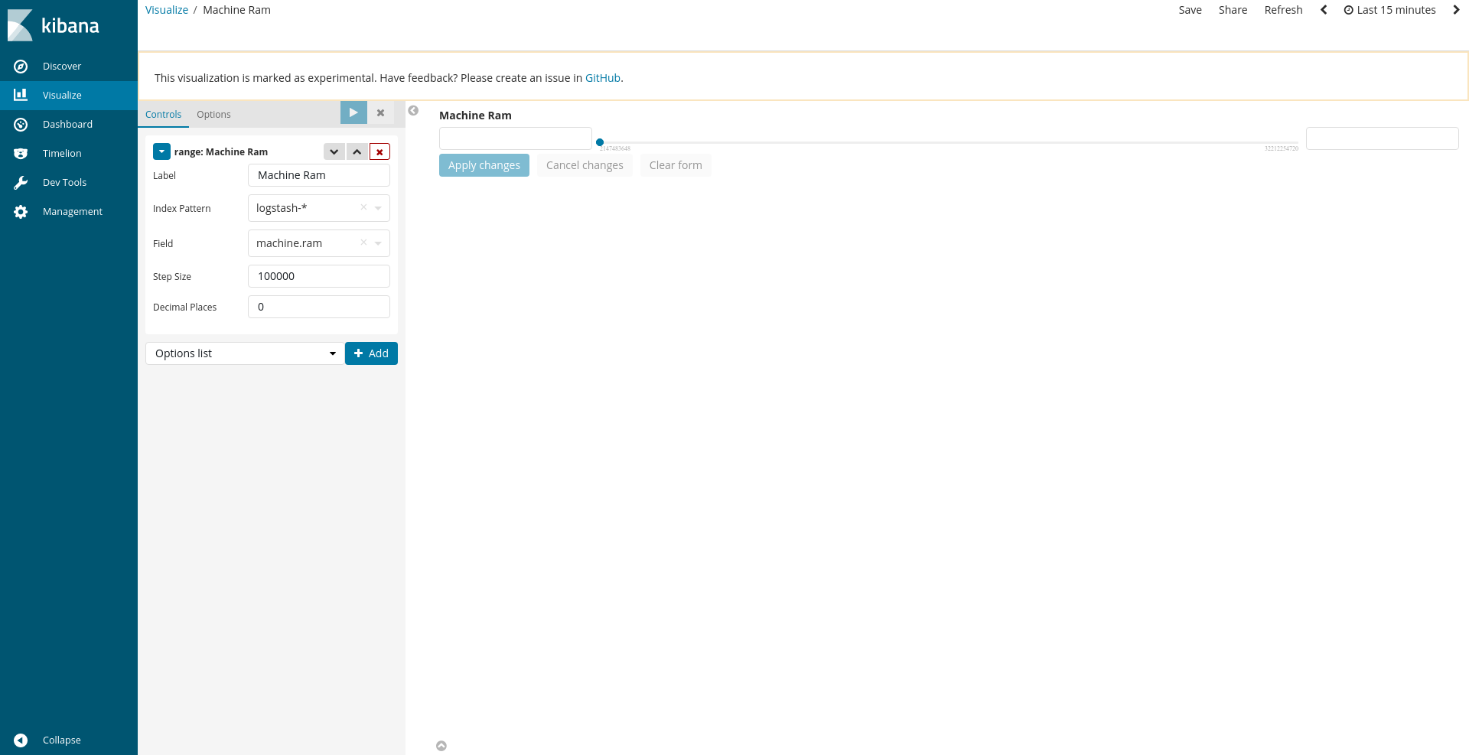Click Clear form button
Viewport: 1469px width, 755px height.
pyautogui.click(x=676, y=165)
